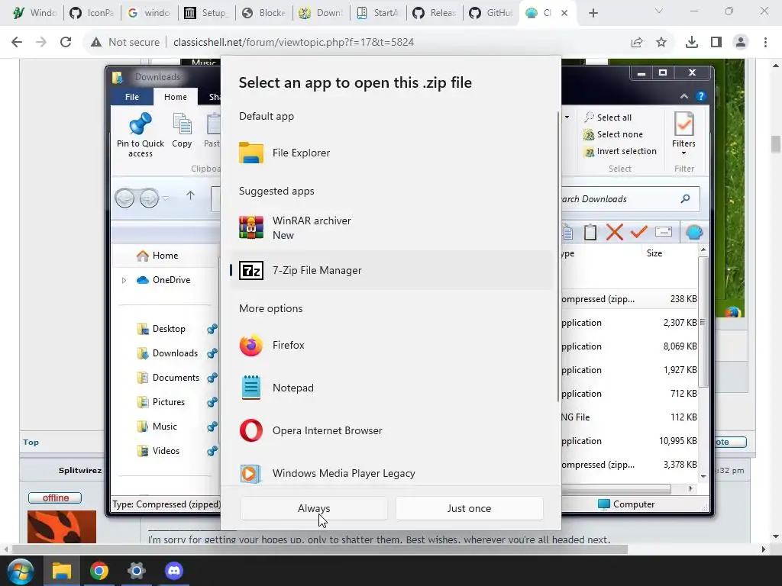Switch to the GitHub tab
The width and height of the screenshot is (782, 586).
tap(491, 13)
